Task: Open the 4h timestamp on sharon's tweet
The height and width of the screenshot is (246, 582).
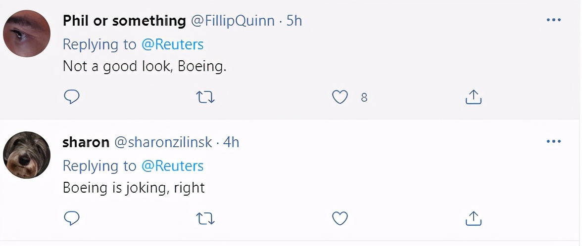Action: point(231,142)
